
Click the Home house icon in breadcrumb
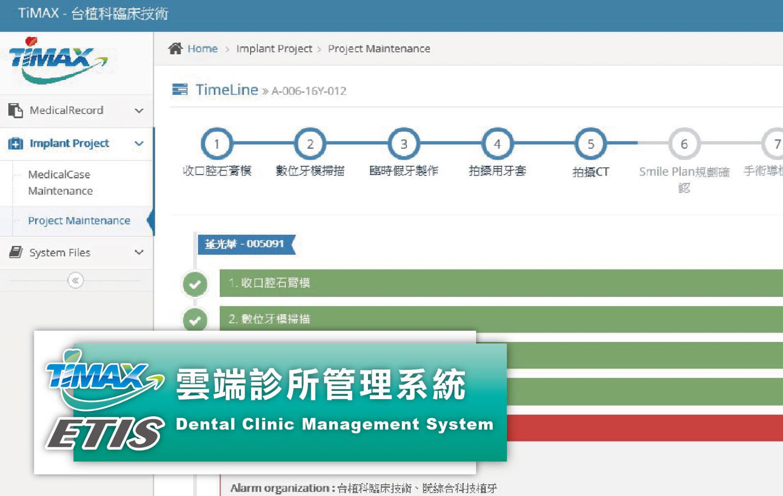click(175, 48)
